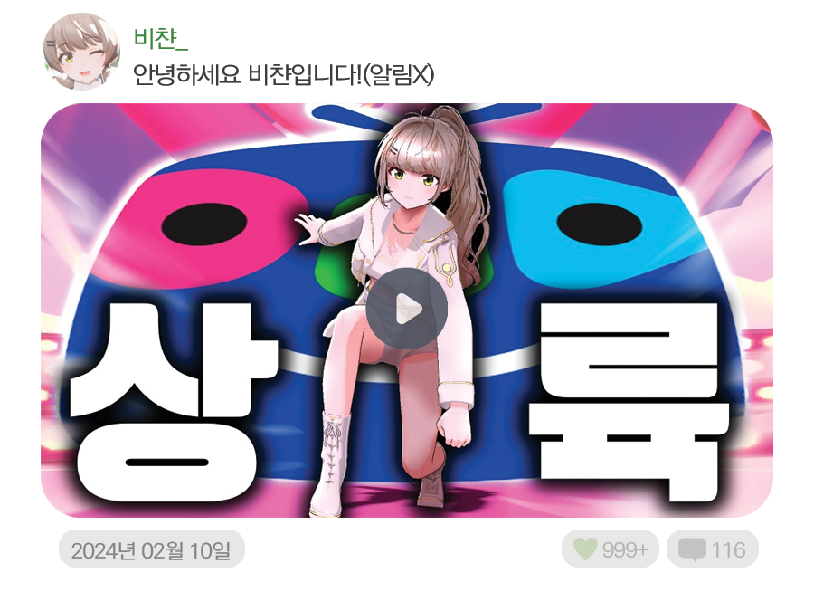
Task: Open the green 비챤_ username link
Action: 160,38
